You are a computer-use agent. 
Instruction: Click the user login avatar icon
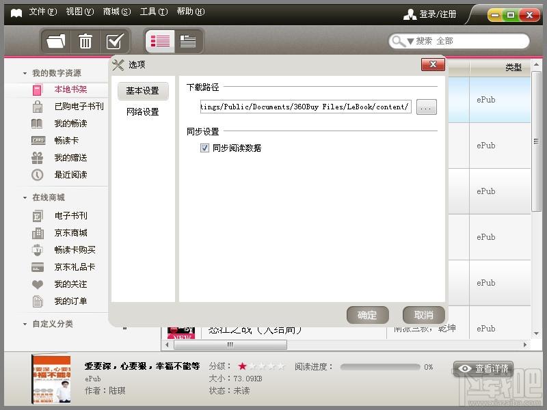tap(410, 14)
